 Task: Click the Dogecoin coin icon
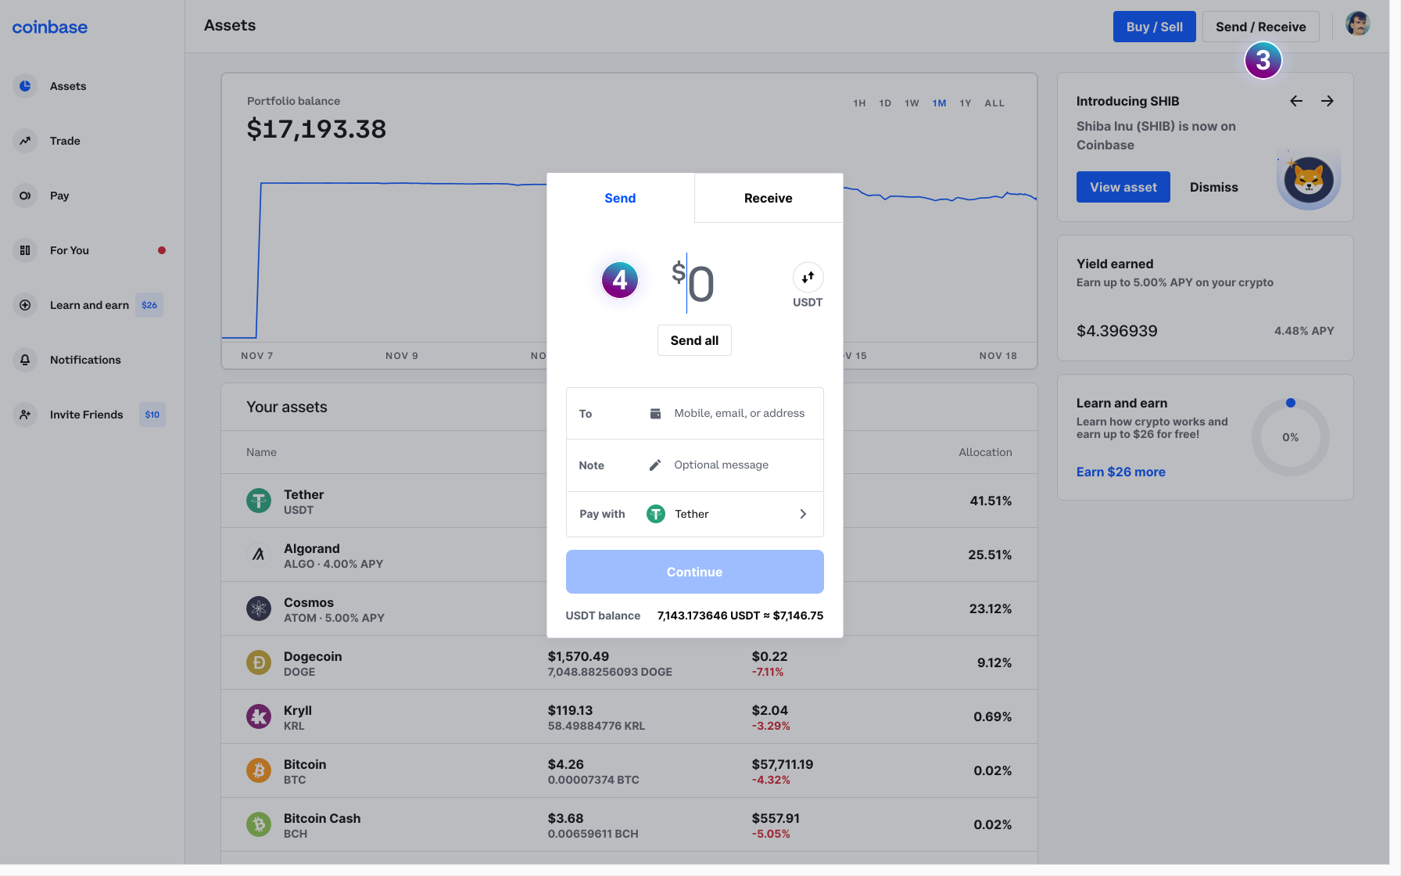(259, 662)
